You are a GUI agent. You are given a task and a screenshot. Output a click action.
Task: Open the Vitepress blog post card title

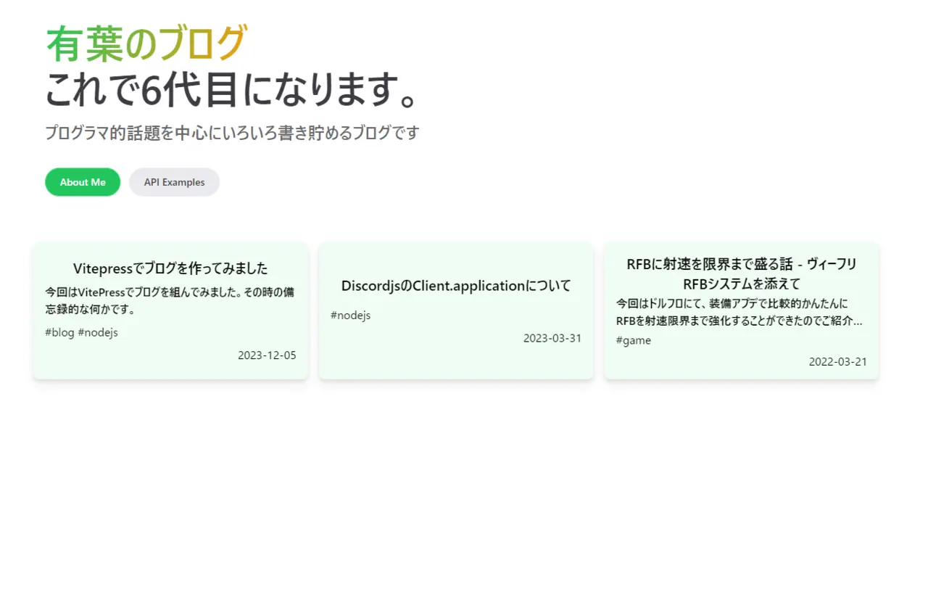point(170,268)
